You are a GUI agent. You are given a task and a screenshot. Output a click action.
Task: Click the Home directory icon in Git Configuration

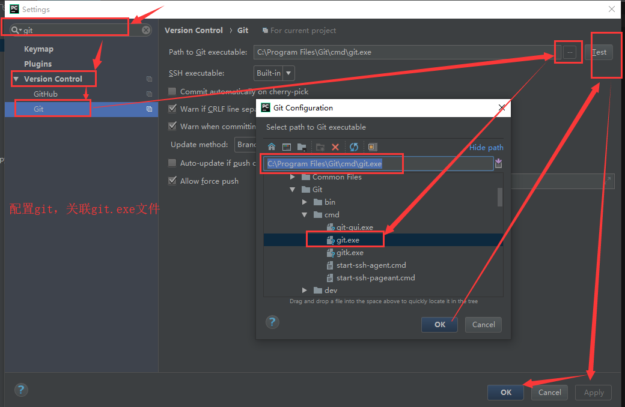coord(272,147)
